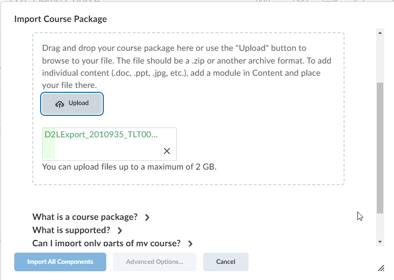This screenshot has height=280, width=394.
Task: Click the down arrow of the scrollbar
Action: coord(380,242)
